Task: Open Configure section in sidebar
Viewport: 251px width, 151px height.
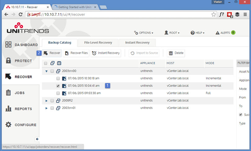Action: pyautogui.click(x=21, y=125)
